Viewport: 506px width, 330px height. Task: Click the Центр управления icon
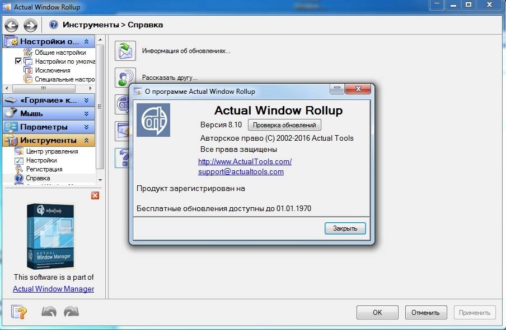[x=19, y=151]
